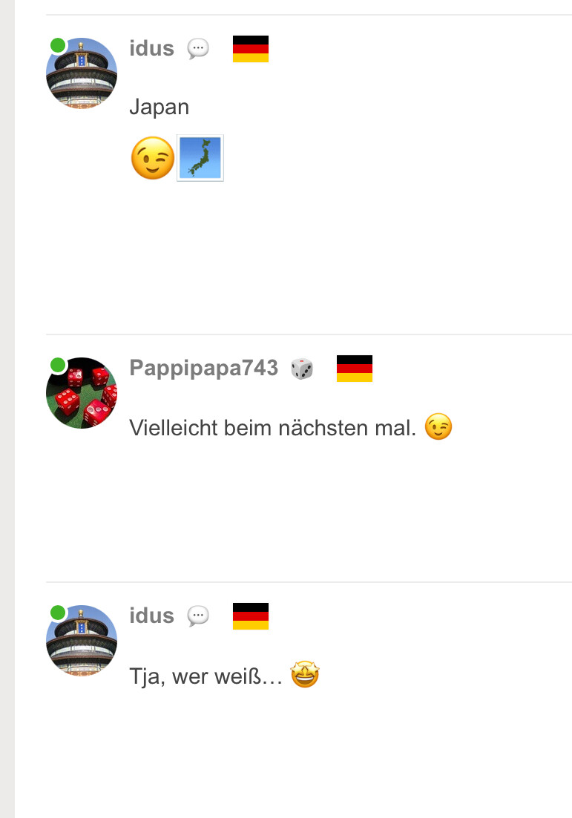Click the winking emoji after 'nächsten mal.'

tap(438, 426)
